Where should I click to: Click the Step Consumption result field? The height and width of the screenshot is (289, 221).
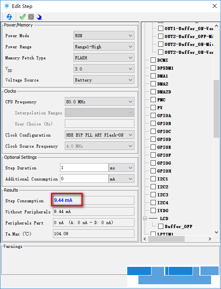click(x=94, y=200)
